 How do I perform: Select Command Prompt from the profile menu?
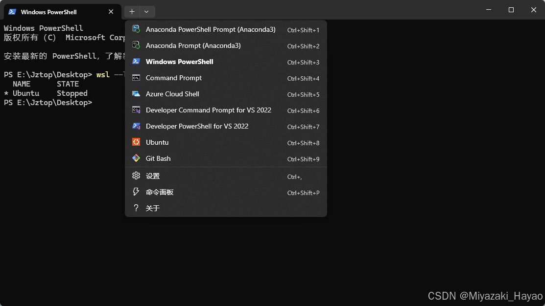pos(174,78)
